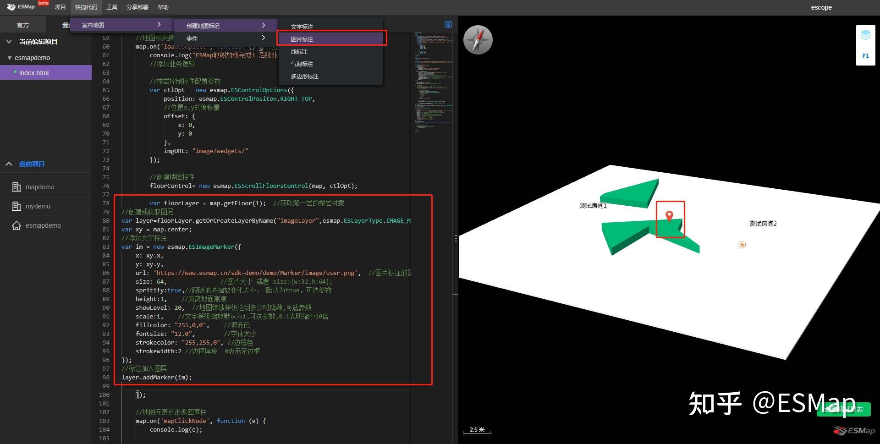Choose 文字标注 from the submenu
The height and width of the screenshot is (444, 880).
click(x=331, y=27)
